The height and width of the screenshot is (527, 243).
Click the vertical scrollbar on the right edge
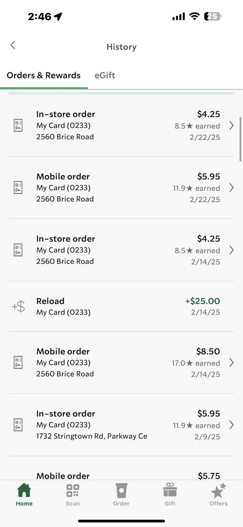pos(241,139)
